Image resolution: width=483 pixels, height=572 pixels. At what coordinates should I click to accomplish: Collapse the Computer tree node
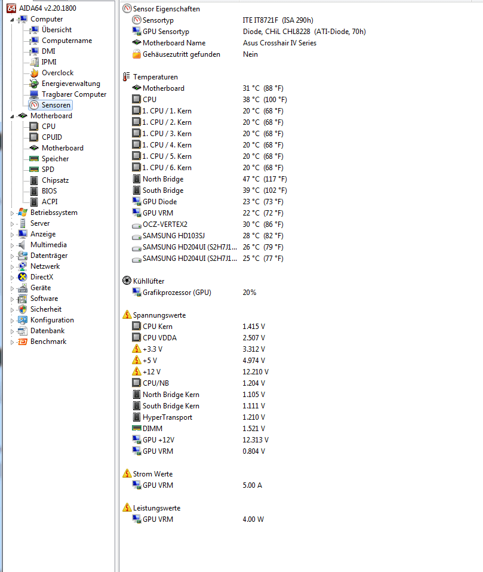[12, 20]
